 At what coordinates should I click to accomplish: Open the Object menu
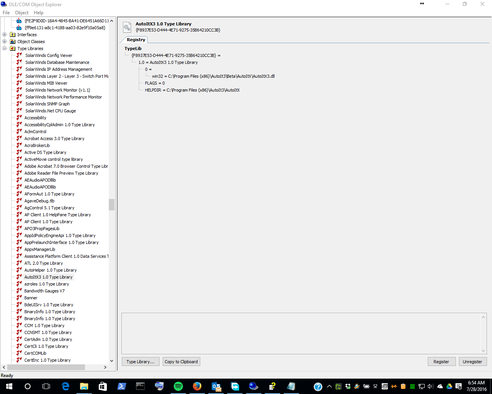coord(22,13)
